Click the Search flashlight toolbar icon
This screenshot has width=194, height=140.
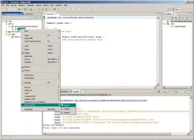point(58,9)
